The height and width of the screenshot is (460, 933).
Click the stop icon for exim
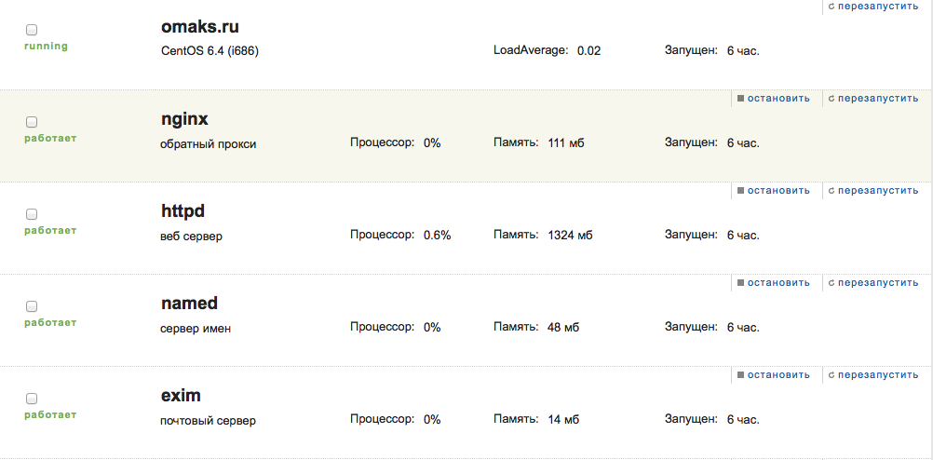(741, 375)
